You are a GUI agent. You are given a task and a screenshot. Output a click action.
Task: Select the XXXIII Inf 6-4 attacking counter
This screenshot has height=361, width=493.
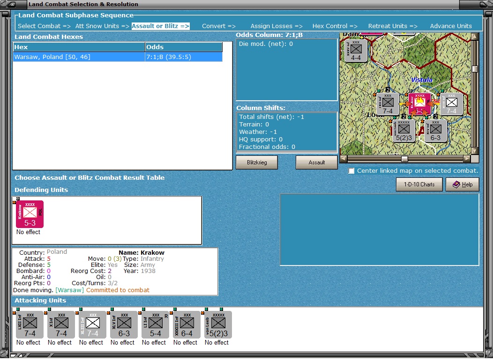[186, 324]
